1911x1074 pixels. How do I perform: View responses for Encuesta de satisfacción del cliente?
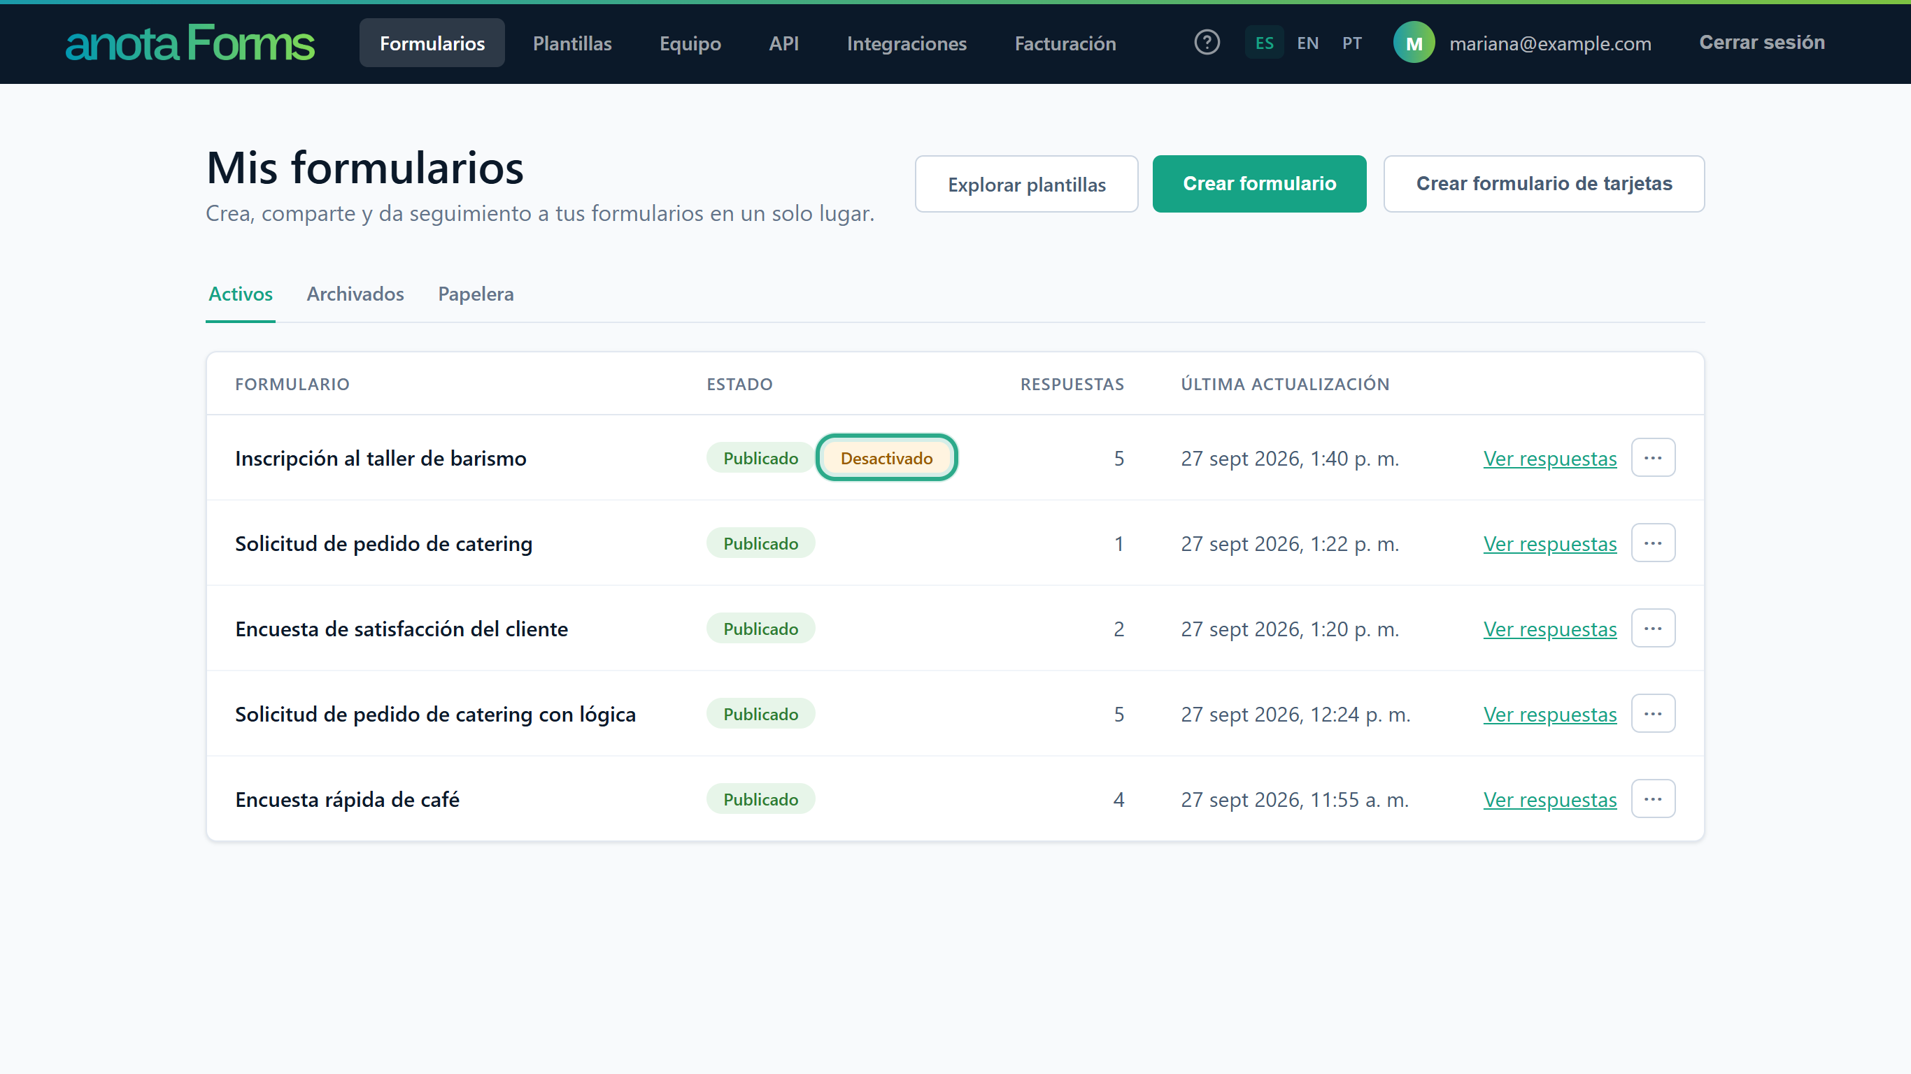pyautogui.click(x=1550, y=629)
